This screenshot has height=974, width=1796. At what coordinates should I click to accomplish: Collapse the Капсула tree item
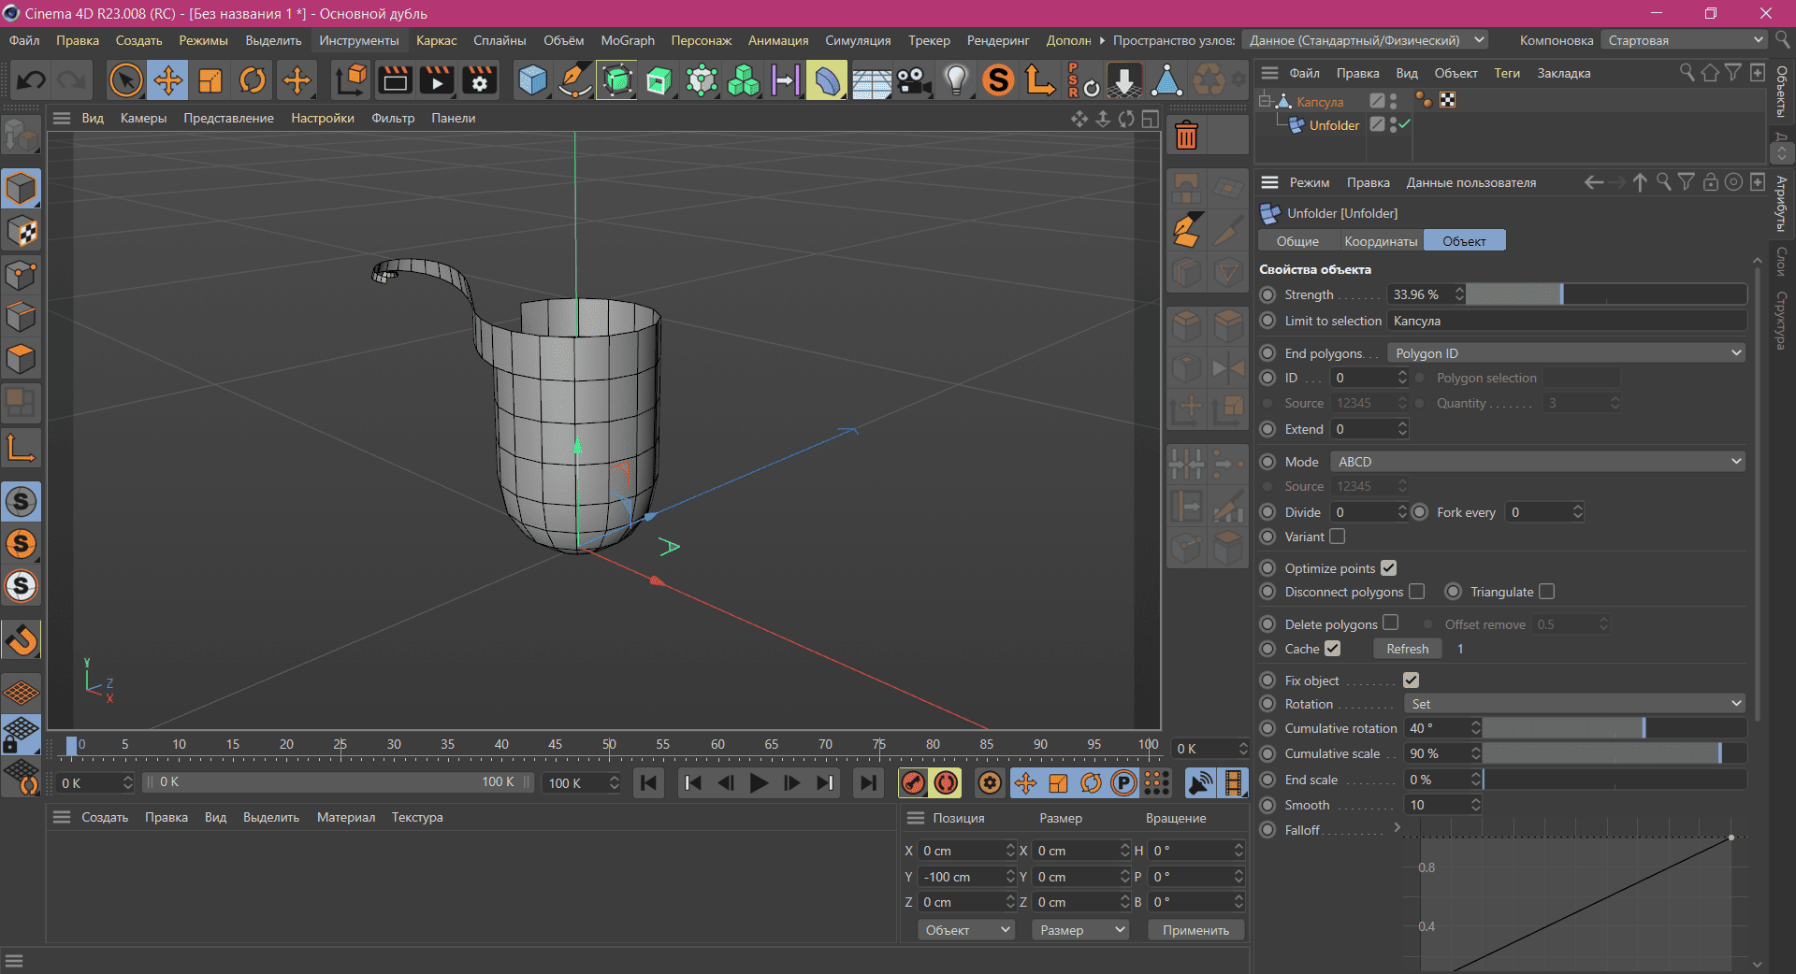(1265, 100)
